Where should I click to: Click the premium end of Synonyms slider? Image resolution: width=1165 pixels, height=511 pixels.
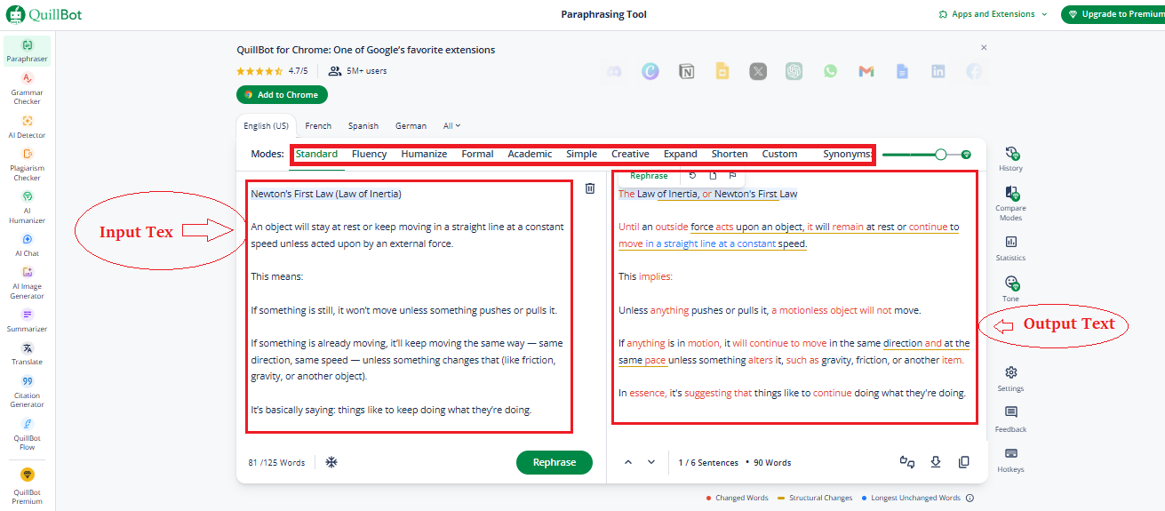coord(966,155)
